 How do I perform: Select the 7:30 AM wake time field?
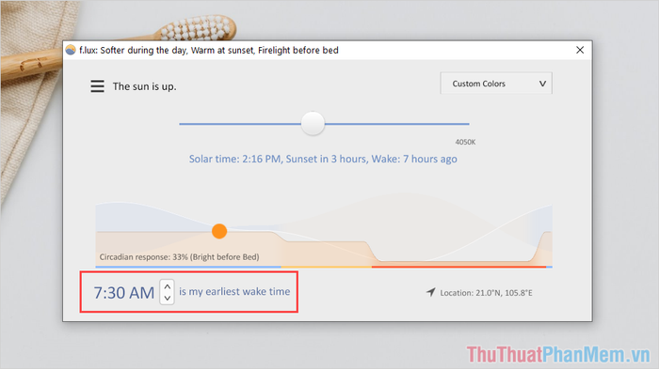[x=124, y=292]
